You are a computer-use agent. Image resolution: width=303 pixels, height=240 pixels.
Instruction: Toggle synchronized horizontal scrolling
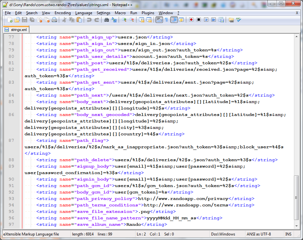(x=149, y=20)
